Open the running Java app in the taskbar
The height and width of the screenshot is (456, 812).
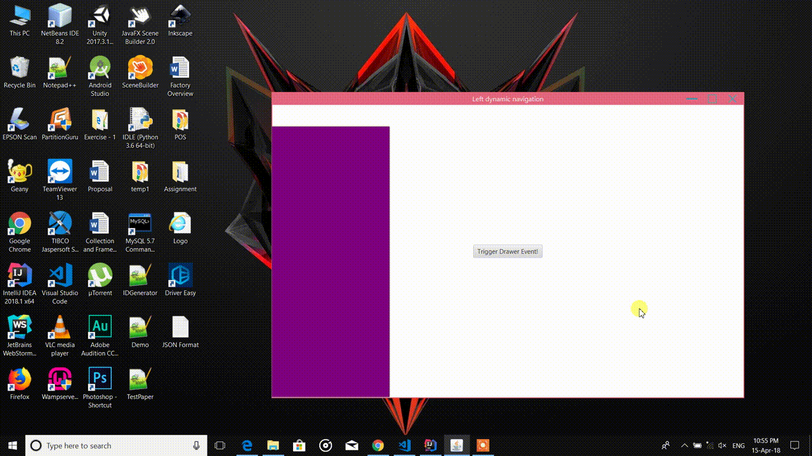457,445
